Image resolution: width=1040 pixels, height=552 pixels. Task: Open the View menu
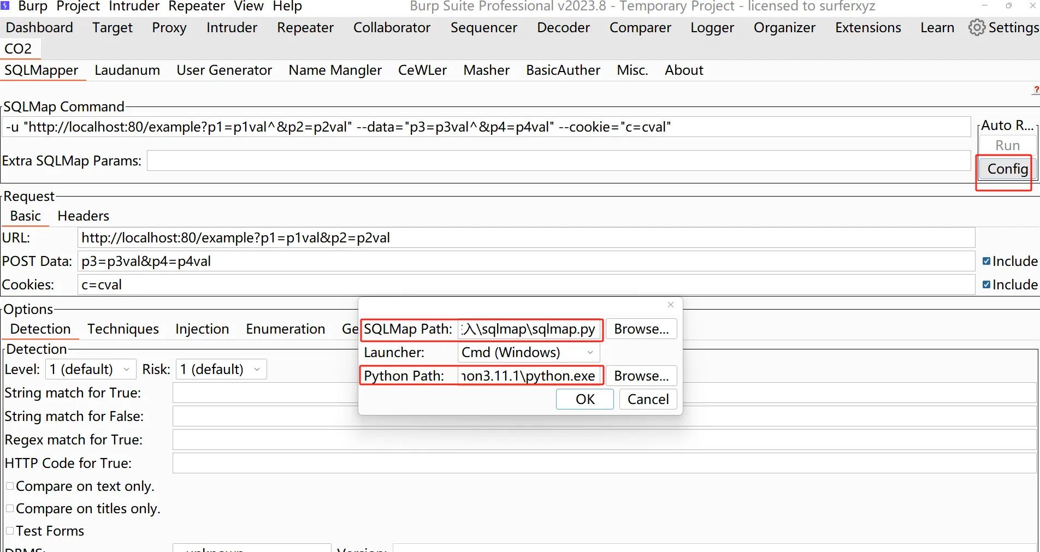tap(249, 6)
